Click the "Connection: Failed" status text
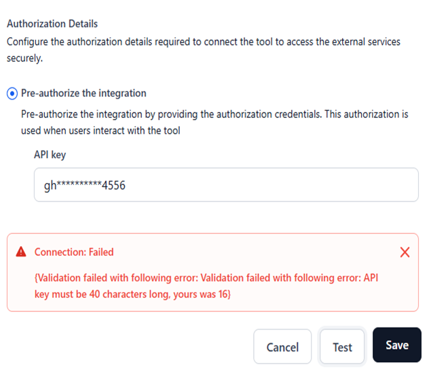This screenshot has width=431, height=371. click(74, 252)
